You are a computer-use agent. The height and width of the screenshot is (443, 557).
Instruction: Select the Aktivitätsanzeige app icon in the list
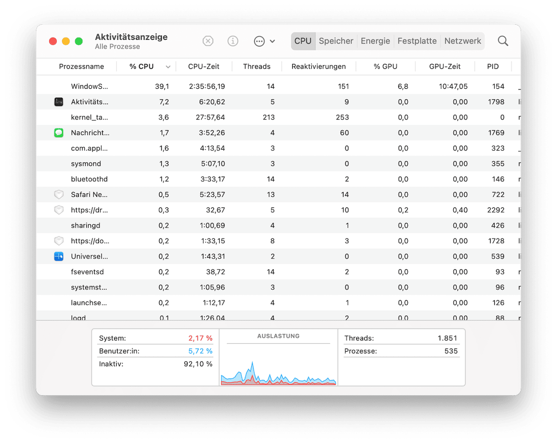pyautogui.click(x=59, y=102)
